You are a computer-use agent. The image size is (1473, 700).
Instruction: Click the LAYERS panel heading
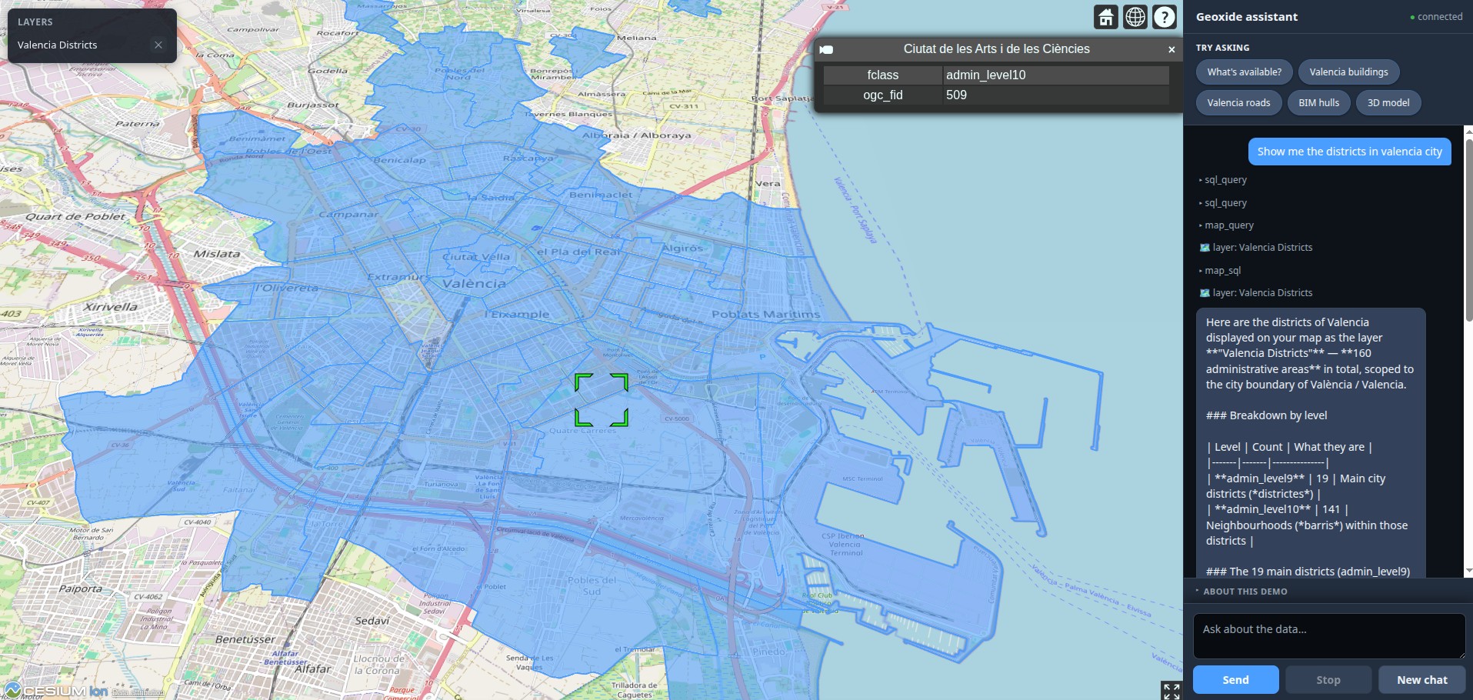pos(35,22)
